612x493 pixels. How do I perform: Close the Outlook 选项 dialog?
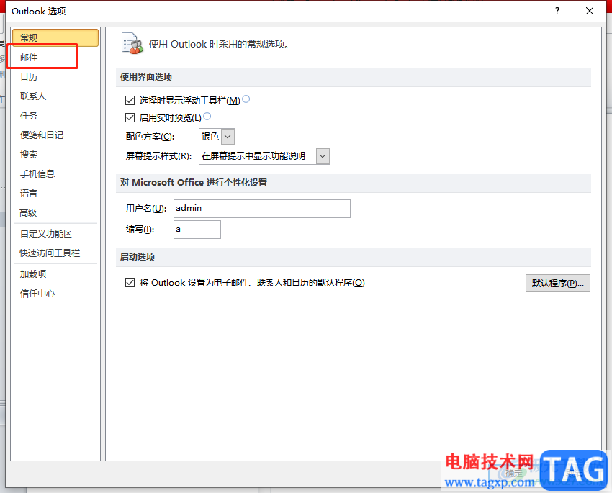tap(590, 11)
